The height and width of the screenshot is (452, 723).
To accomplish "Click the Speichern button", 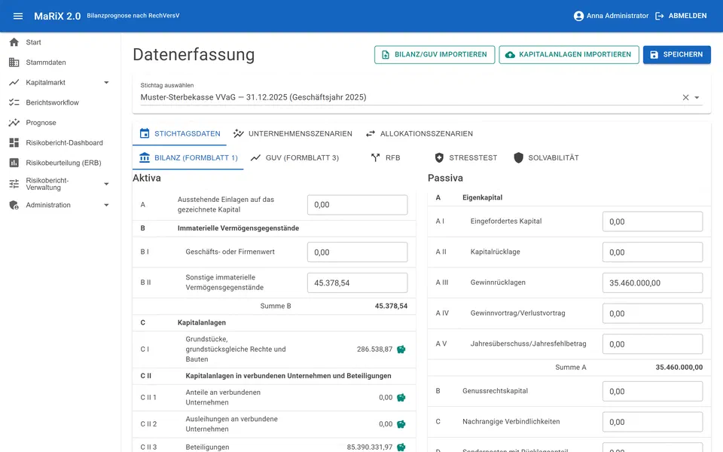I will [x=677, y=54].
